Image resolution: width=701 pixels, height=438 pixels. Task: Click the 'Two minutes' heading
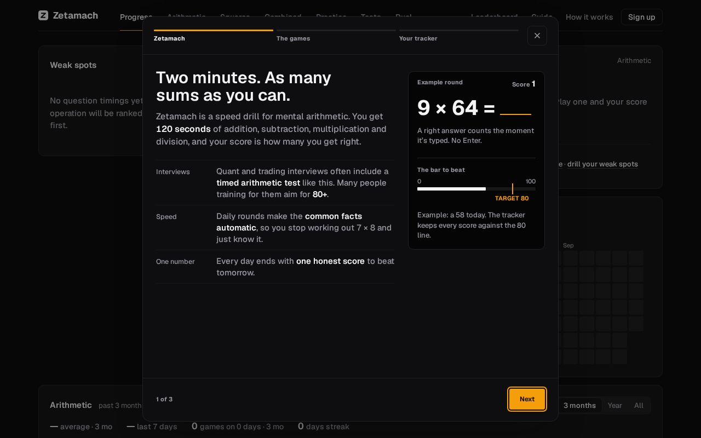pyautogui.click(x=244, y=86)
